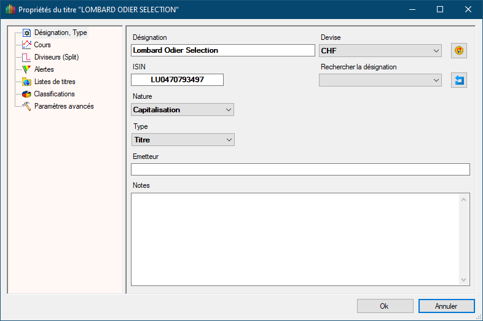Click the Cours chart icon
The width and height of the screenshot is (483, 321).
[x=26, y=45]
